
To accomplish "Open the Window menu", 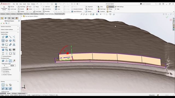I will pyautogui.click(x=33, y=4).
